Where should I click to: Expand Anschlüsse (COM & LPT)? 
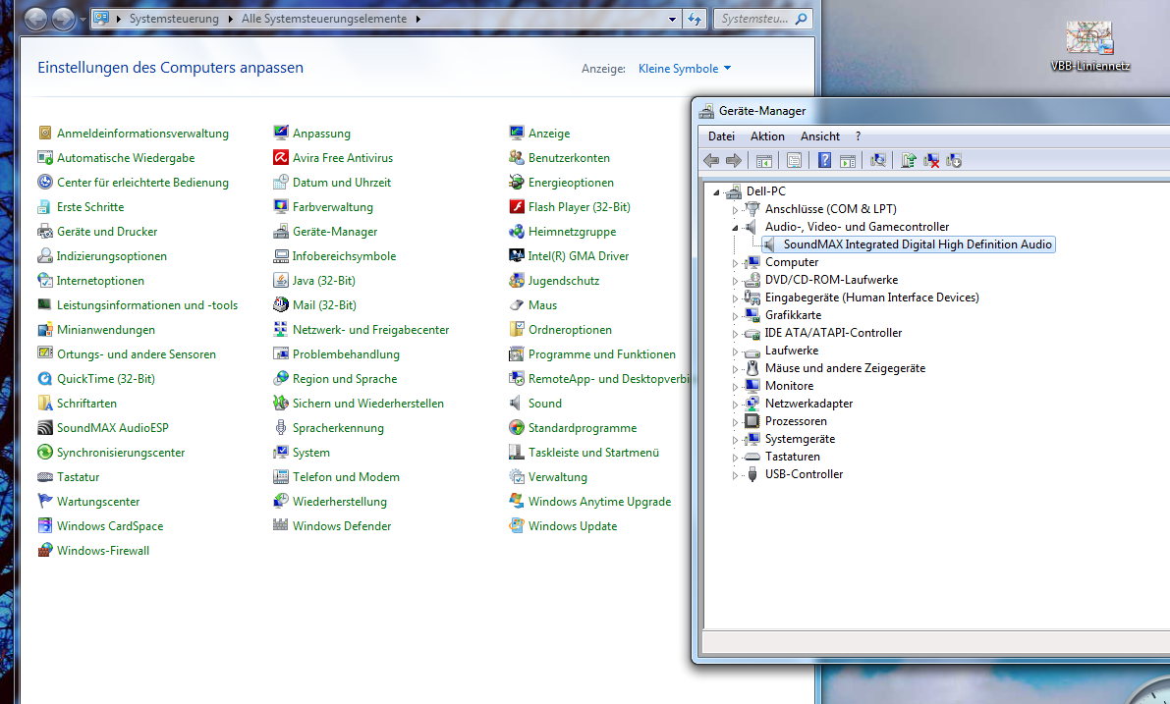[x=735, y=209]
